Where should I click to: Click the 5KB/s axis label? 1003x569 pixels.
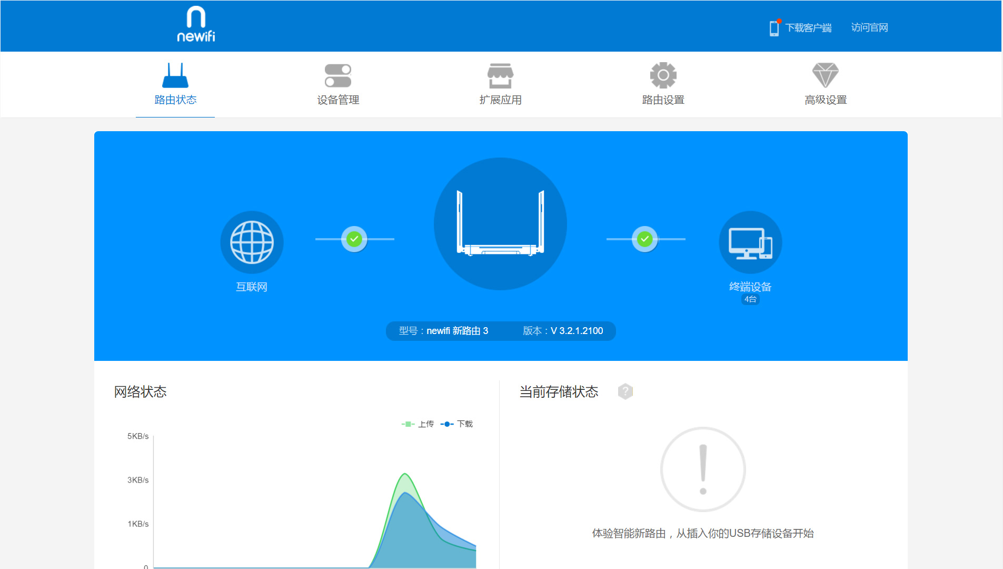[x=138, y=436]
